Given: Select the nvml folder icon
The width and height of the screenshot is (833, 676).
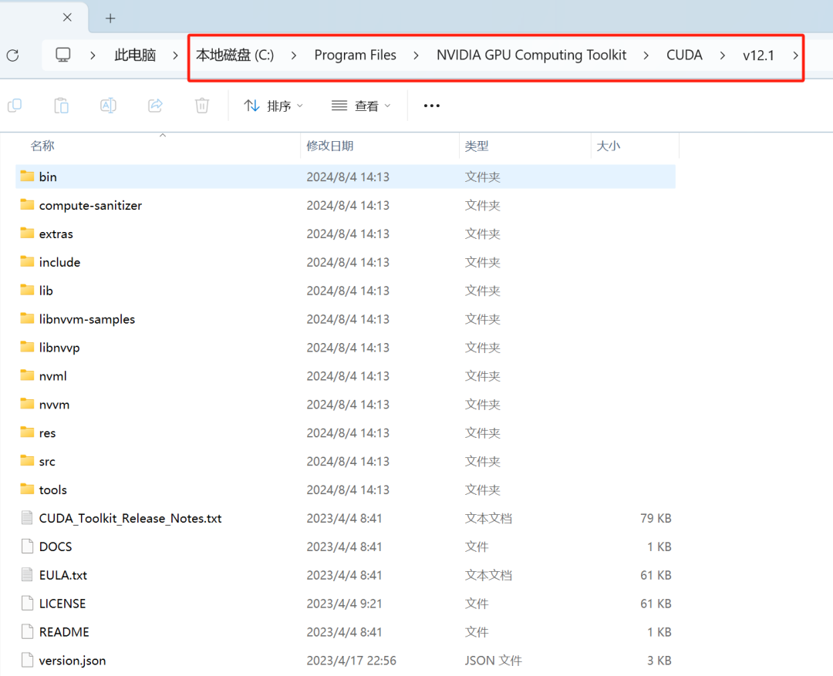Looking at the screenshot, I should pyautogui.click(x=27, y=375).
